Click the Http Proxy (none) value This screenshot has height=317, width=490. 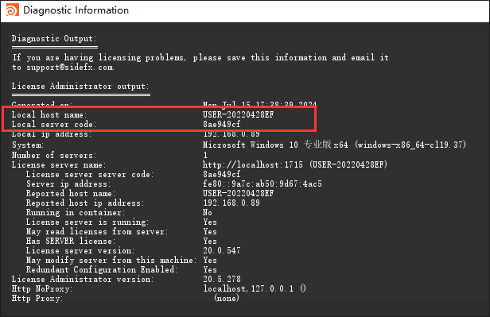[x=227, y=298]
